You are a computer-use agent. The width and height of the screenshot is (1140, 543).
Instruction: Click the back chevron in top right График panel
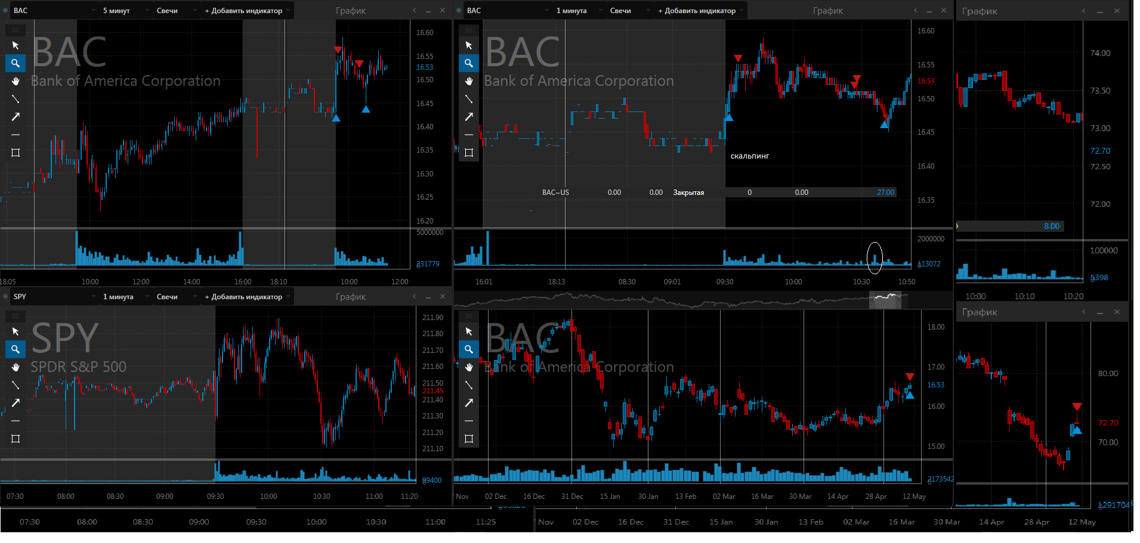tap(1084, 11)
